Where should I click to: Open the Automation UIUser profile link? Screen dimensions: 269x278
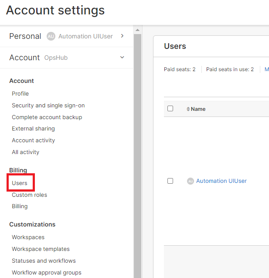click(221, 181)
